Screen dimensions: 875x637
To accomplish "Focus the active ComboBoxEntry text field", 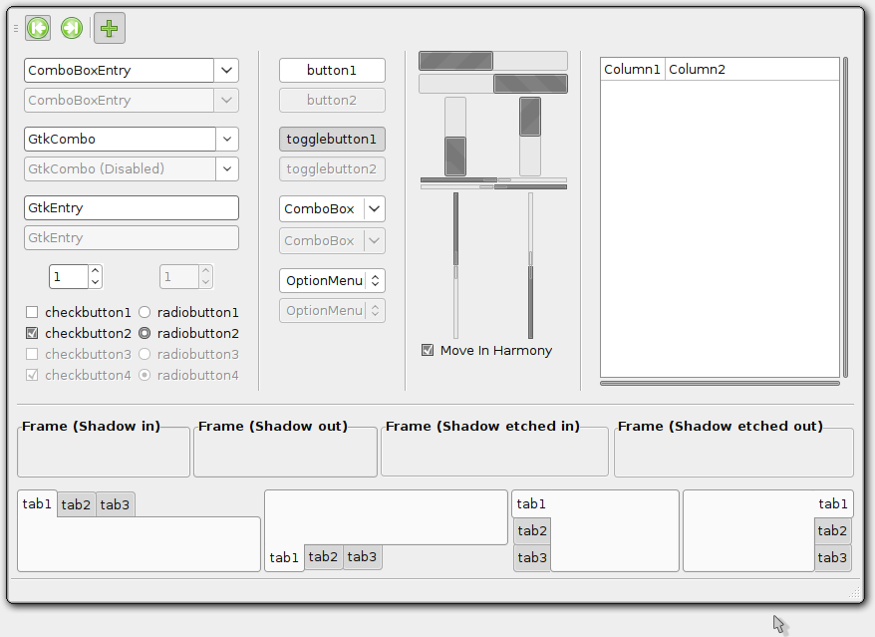I will 119,71.
